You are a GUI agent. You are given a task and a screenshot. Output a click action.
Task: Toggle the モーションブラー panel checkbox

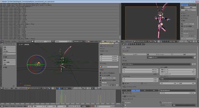pyautogui.click(x=125, y=96)
